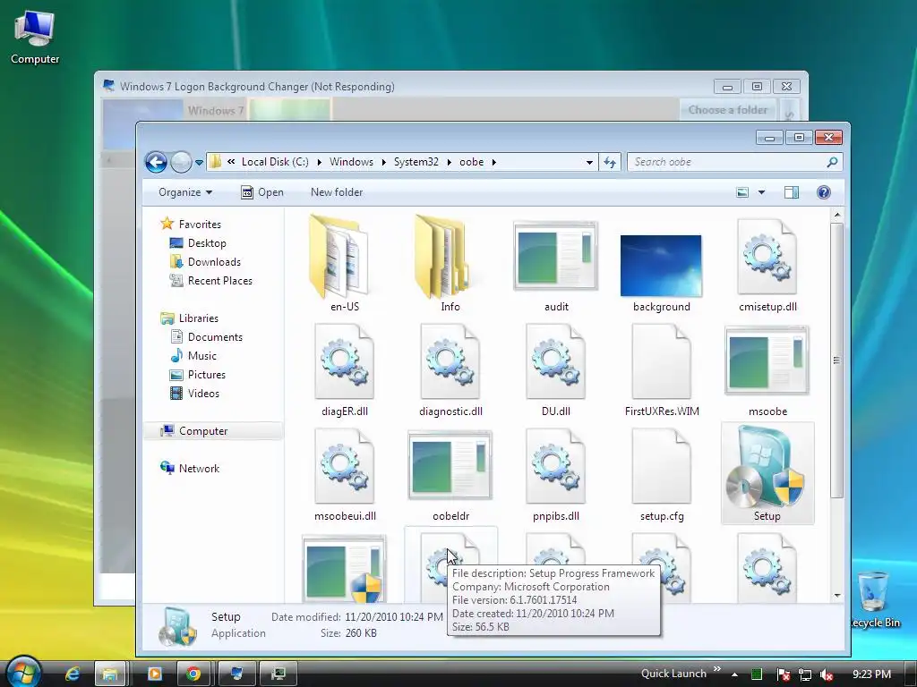Create a New folder

click(x=337, y=192)
